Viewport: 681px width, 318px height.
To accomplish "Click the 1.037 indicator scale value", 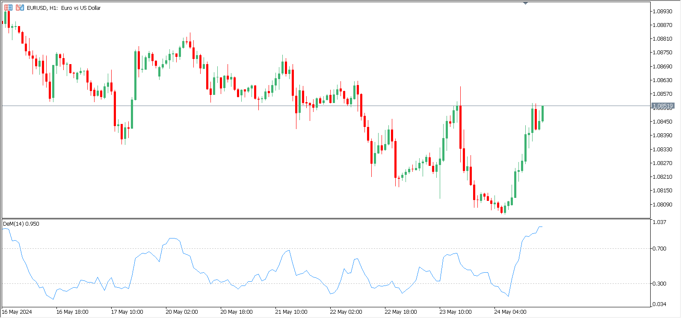I will [659, 222].
